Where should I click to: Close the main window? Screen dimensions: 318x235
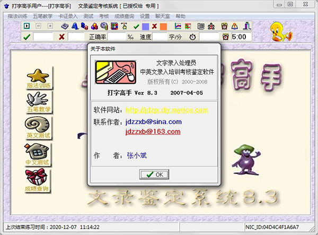(x=305, y=4)
